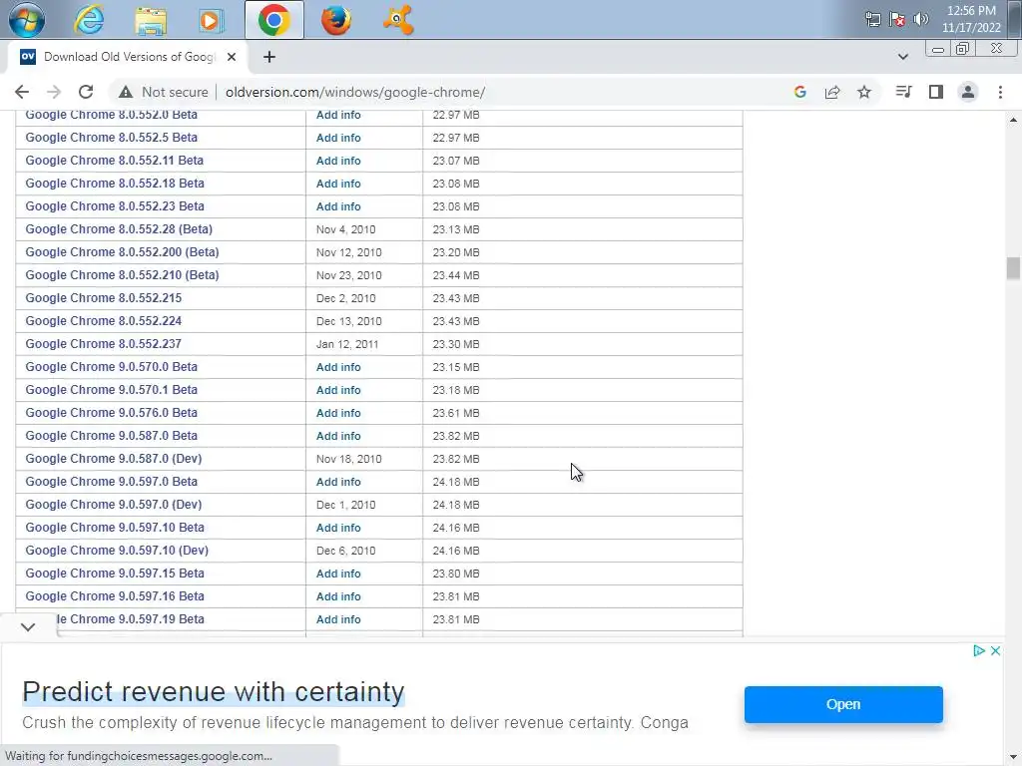1022x766 pixels.
Task: Click Add info for Chrome 9.0.597.15 Beta
Action: point(338,574)
